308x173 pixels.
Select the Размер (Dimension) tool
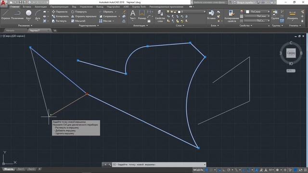(x=142, y=15)
